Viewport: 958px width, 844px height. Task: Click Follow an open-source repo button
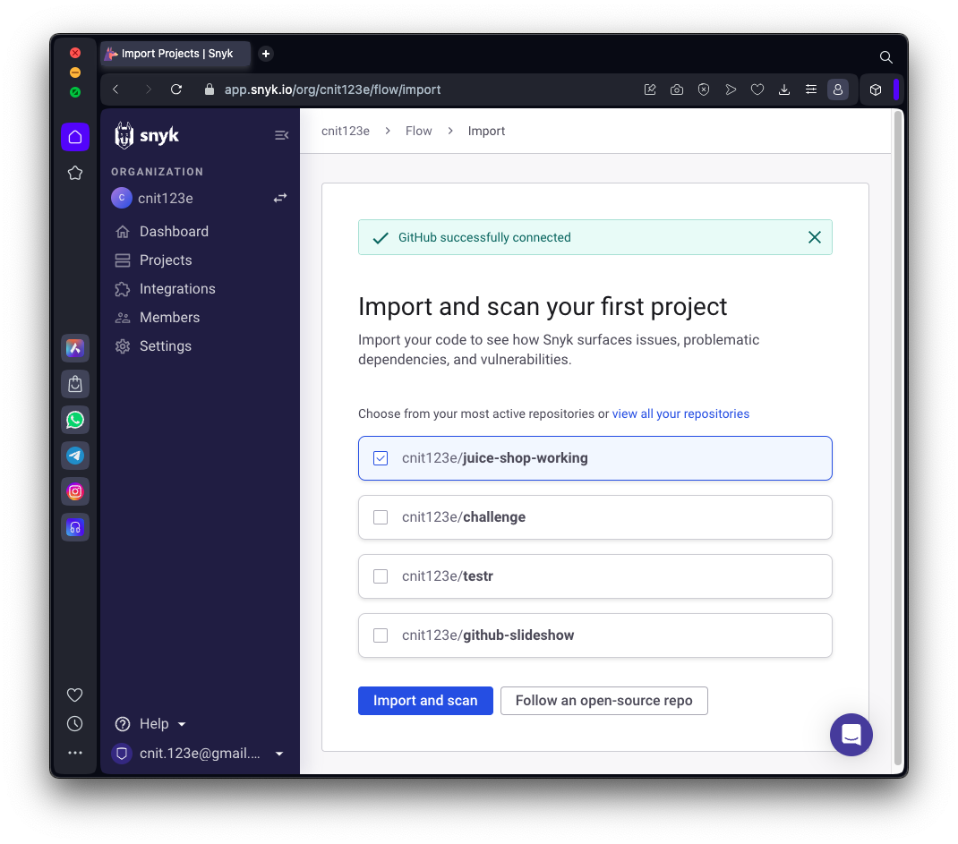[x=603, y=701]
